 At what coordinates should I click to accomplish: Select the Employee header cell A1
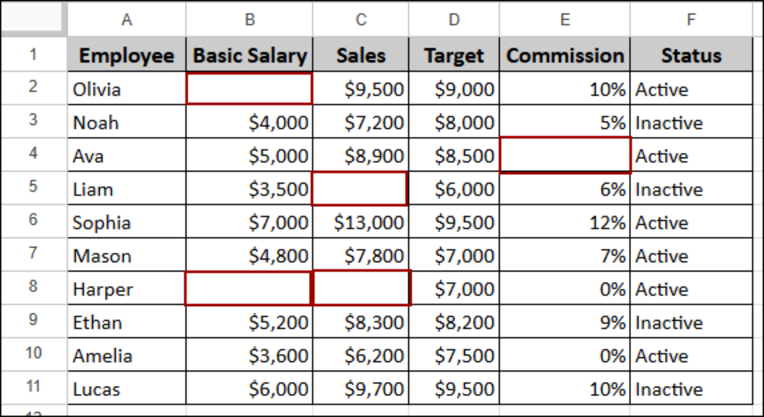click(127, 55)
